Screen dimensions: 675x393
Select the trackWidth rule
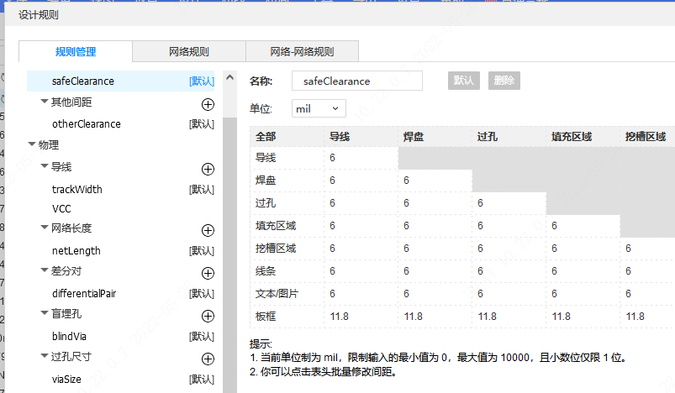point(77,190)
